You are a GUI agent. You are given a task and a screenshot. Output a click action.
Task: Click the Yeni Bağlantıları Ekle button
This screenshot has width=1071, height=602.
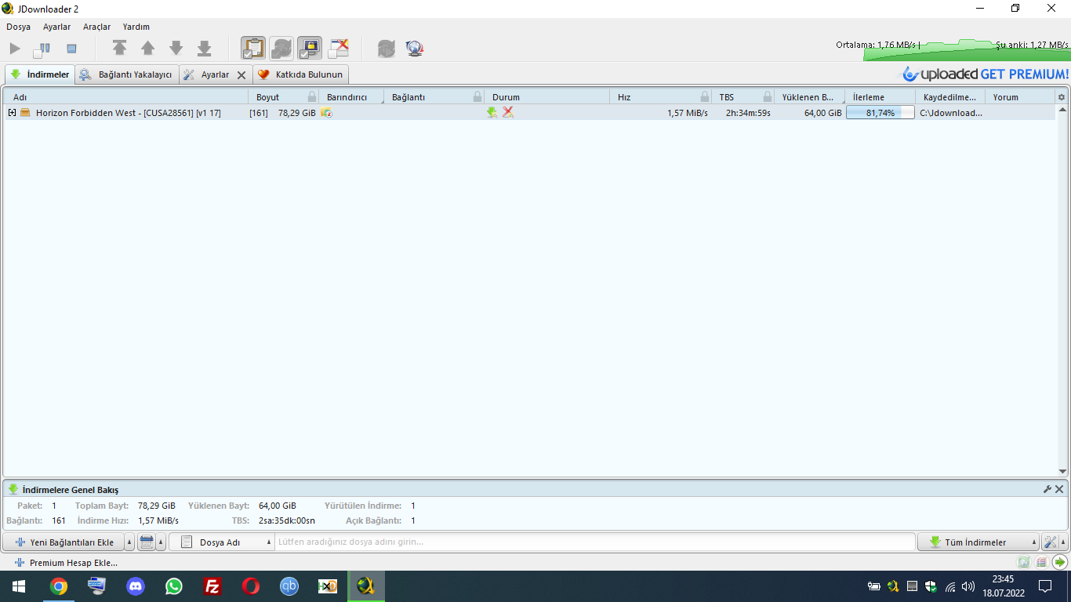pos(64,542)
